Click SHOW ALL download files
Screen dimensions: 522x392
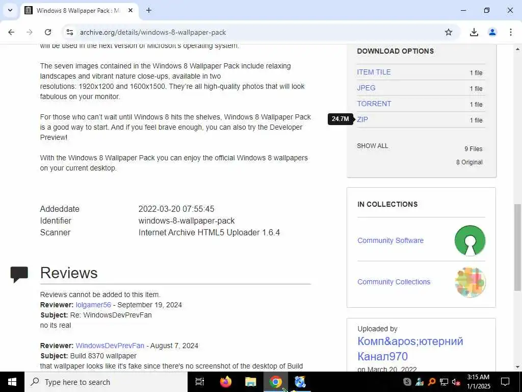pos(373,145)
